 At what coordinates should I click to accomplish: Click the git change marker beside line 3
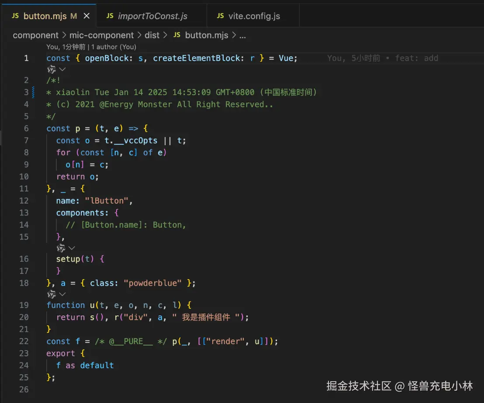click(x=33, y=92)
